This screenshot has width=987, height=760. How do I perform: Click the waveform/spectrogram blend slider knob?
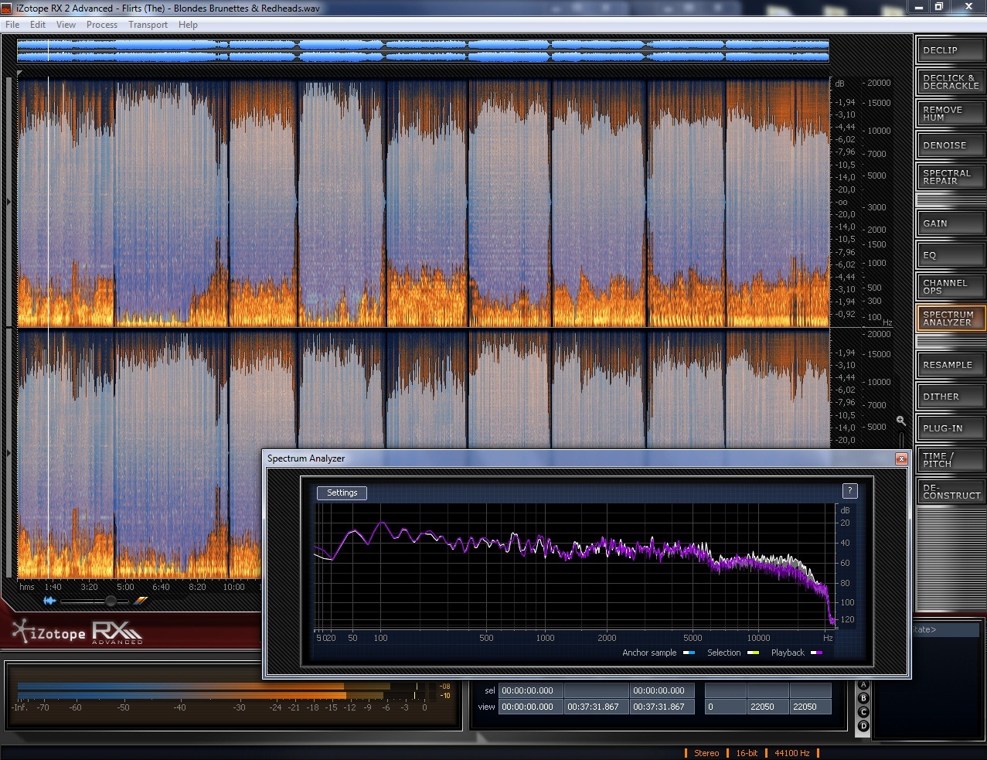click(x=111, y=601)
